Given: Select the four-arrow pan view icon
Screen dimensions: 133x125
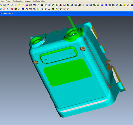Looking at the screenshot, I should (61, 9).
